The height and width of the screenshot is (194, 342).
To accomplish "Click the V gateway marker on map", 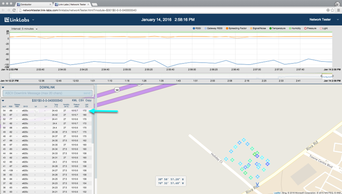I will [257, 184].
